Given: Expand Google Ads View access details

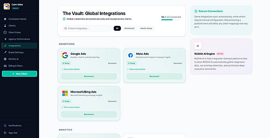Looking at the screenshot, I should (x=71, y=69).
